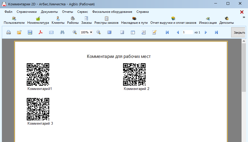This screenshot has height=142, width=248.
Task: Open a report file via folder icon
Action: pyautogui.click(x=19, y=32)
